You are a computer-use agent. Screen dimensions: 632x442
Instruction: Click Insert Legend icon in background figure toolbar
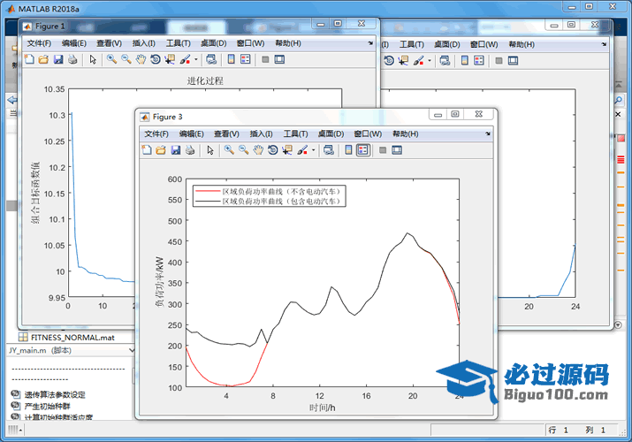(x=479, y=61)
